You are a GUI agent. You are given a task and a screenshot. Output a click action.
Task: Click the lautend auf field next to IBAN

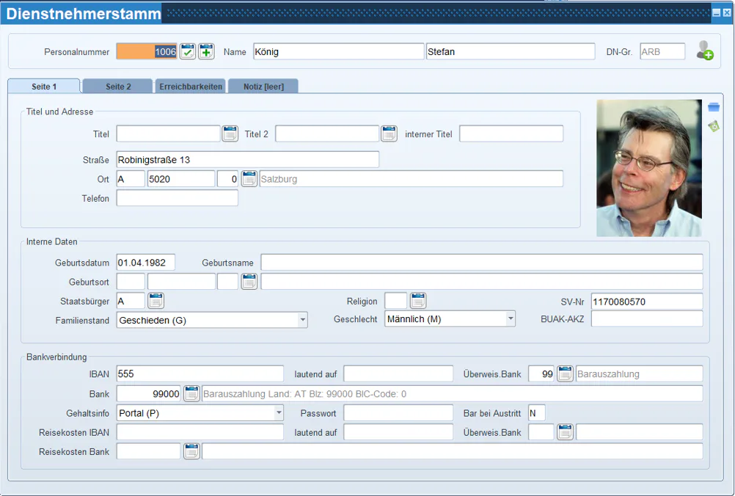398,373
